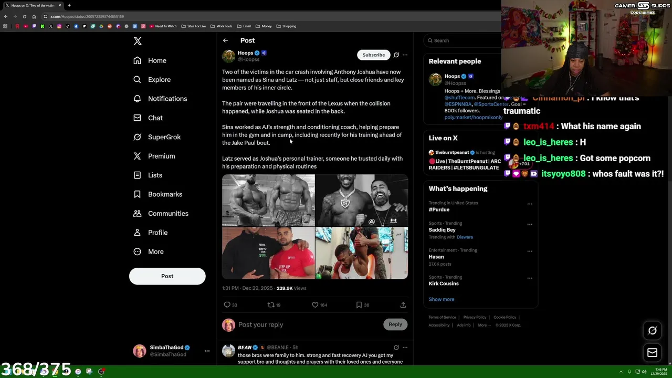The height and width of the screenshot is (378, 672).
Task: Open the bottom-right gym photo
Action: [362, 253]
